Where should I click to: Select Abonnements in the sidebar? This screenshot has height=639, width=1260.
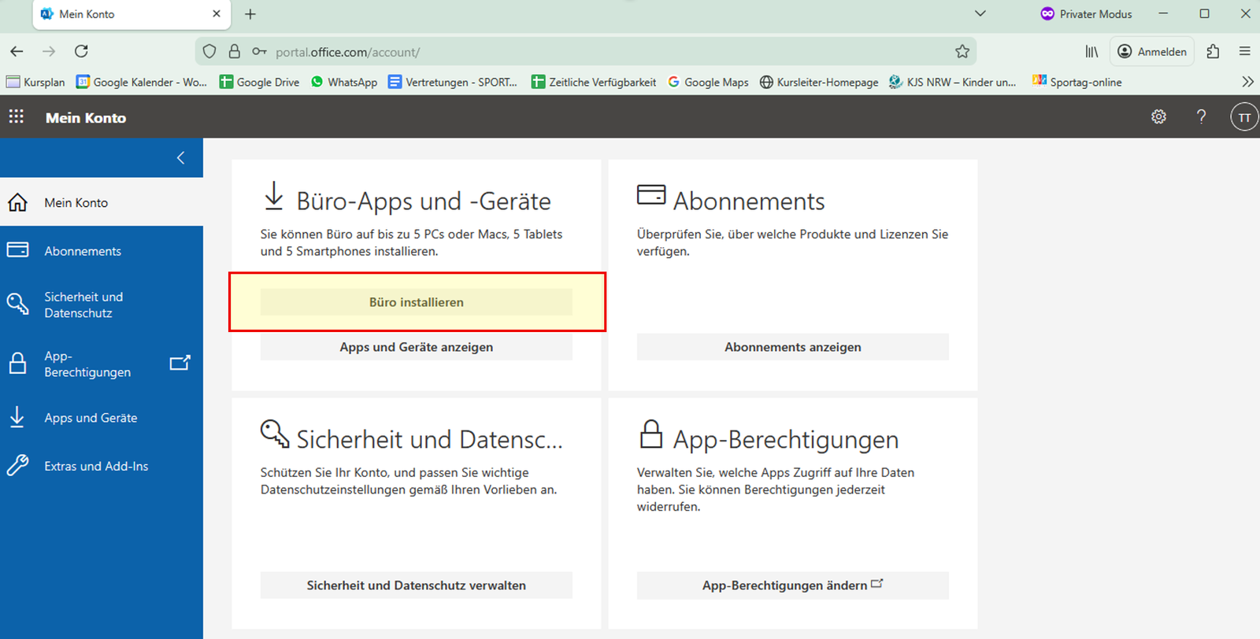[x=83, y=251]
